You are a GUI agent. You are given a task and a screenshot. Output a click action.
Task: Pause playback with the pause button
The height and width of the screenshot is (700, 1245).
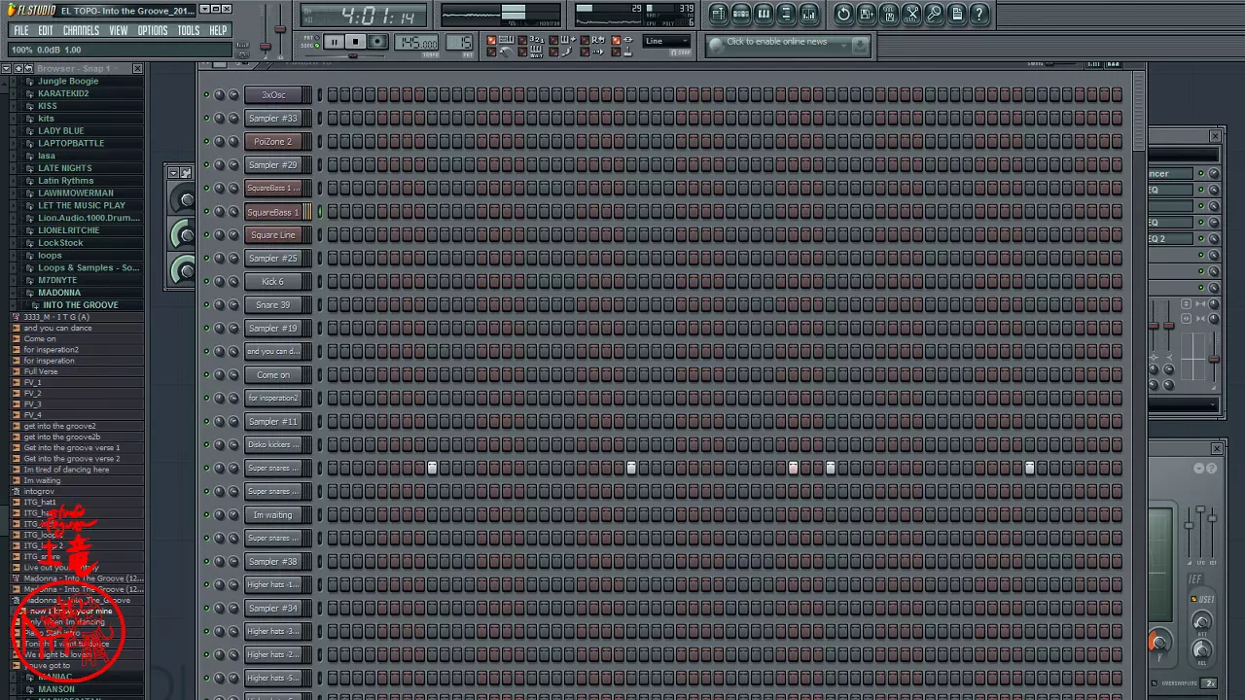[x=334, y=42]
